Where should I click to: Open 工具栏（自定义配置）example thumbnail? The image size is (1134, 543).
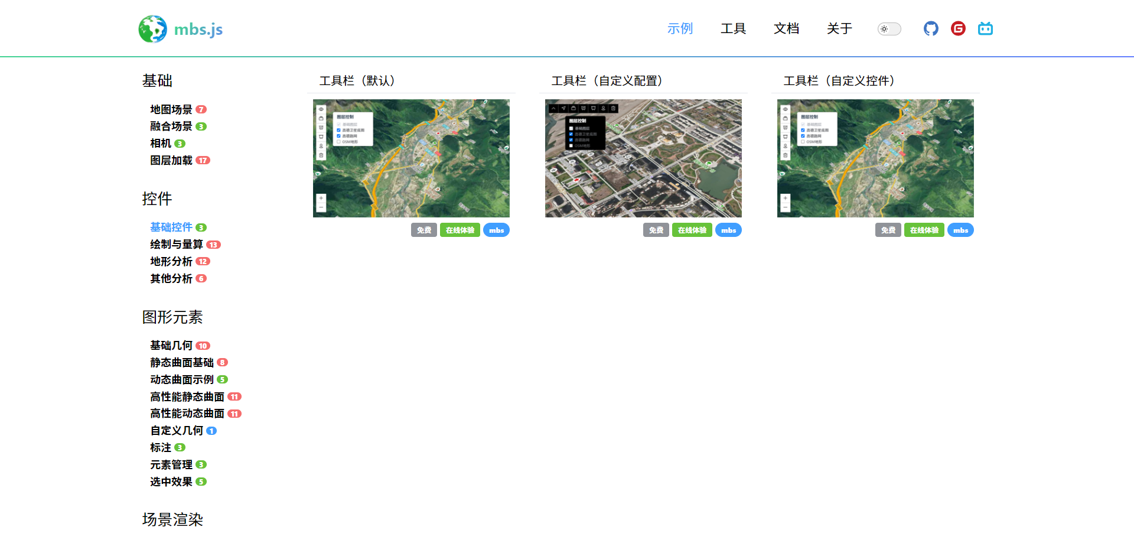coord(643,158)
